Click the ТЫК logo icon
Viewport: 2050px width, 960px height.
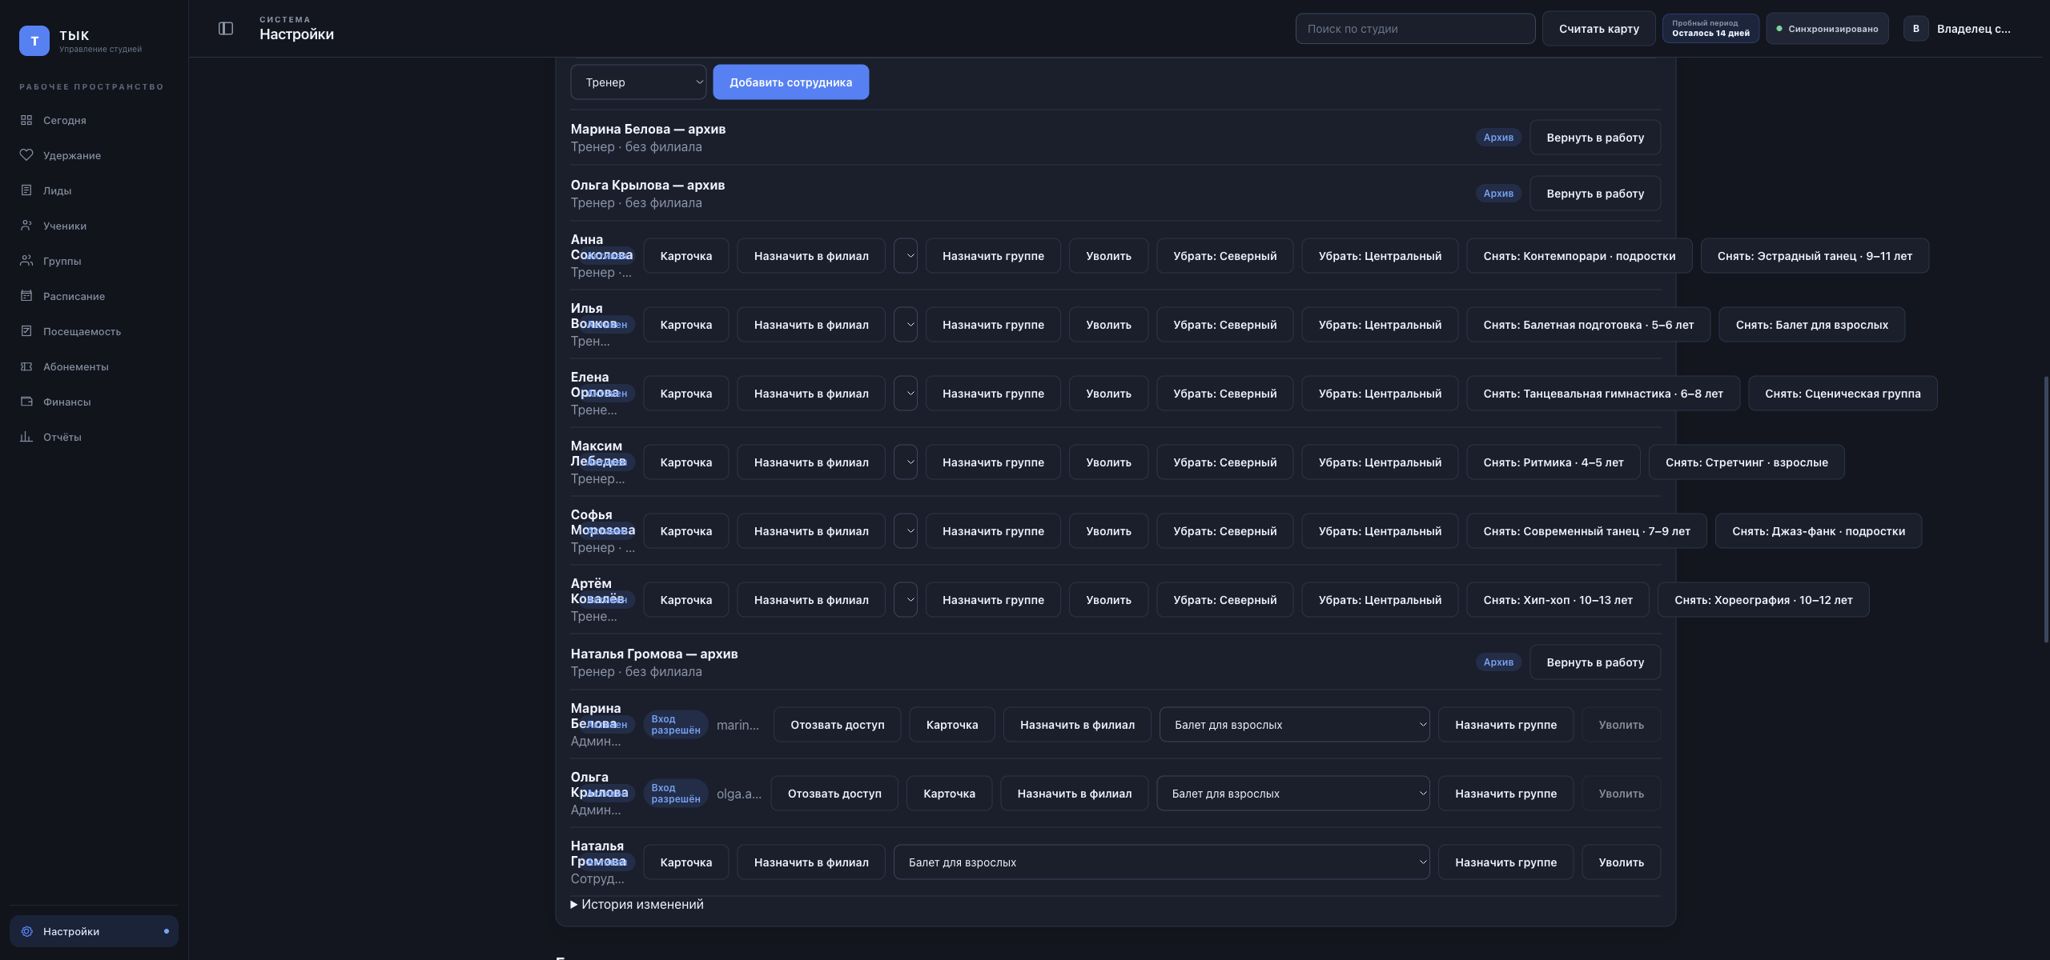pyautogui.click(x=34, y=41)
